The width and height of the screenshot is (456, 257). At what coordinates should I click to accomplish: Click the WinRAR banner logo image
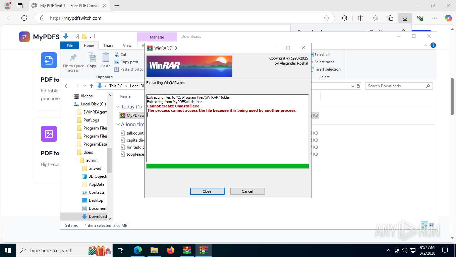(x=189, y=66)
